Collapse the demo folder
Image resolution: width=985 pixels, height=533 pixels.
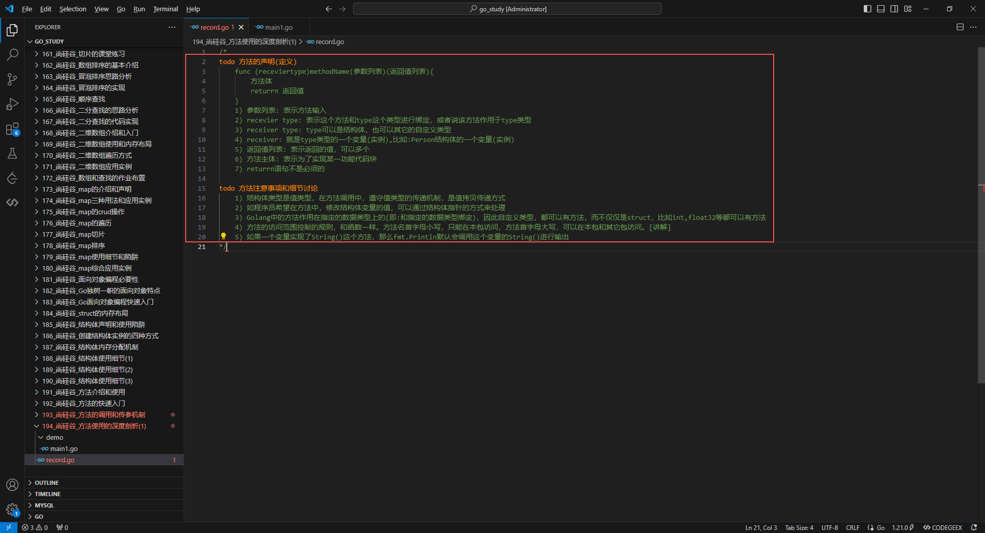point(104,437)
